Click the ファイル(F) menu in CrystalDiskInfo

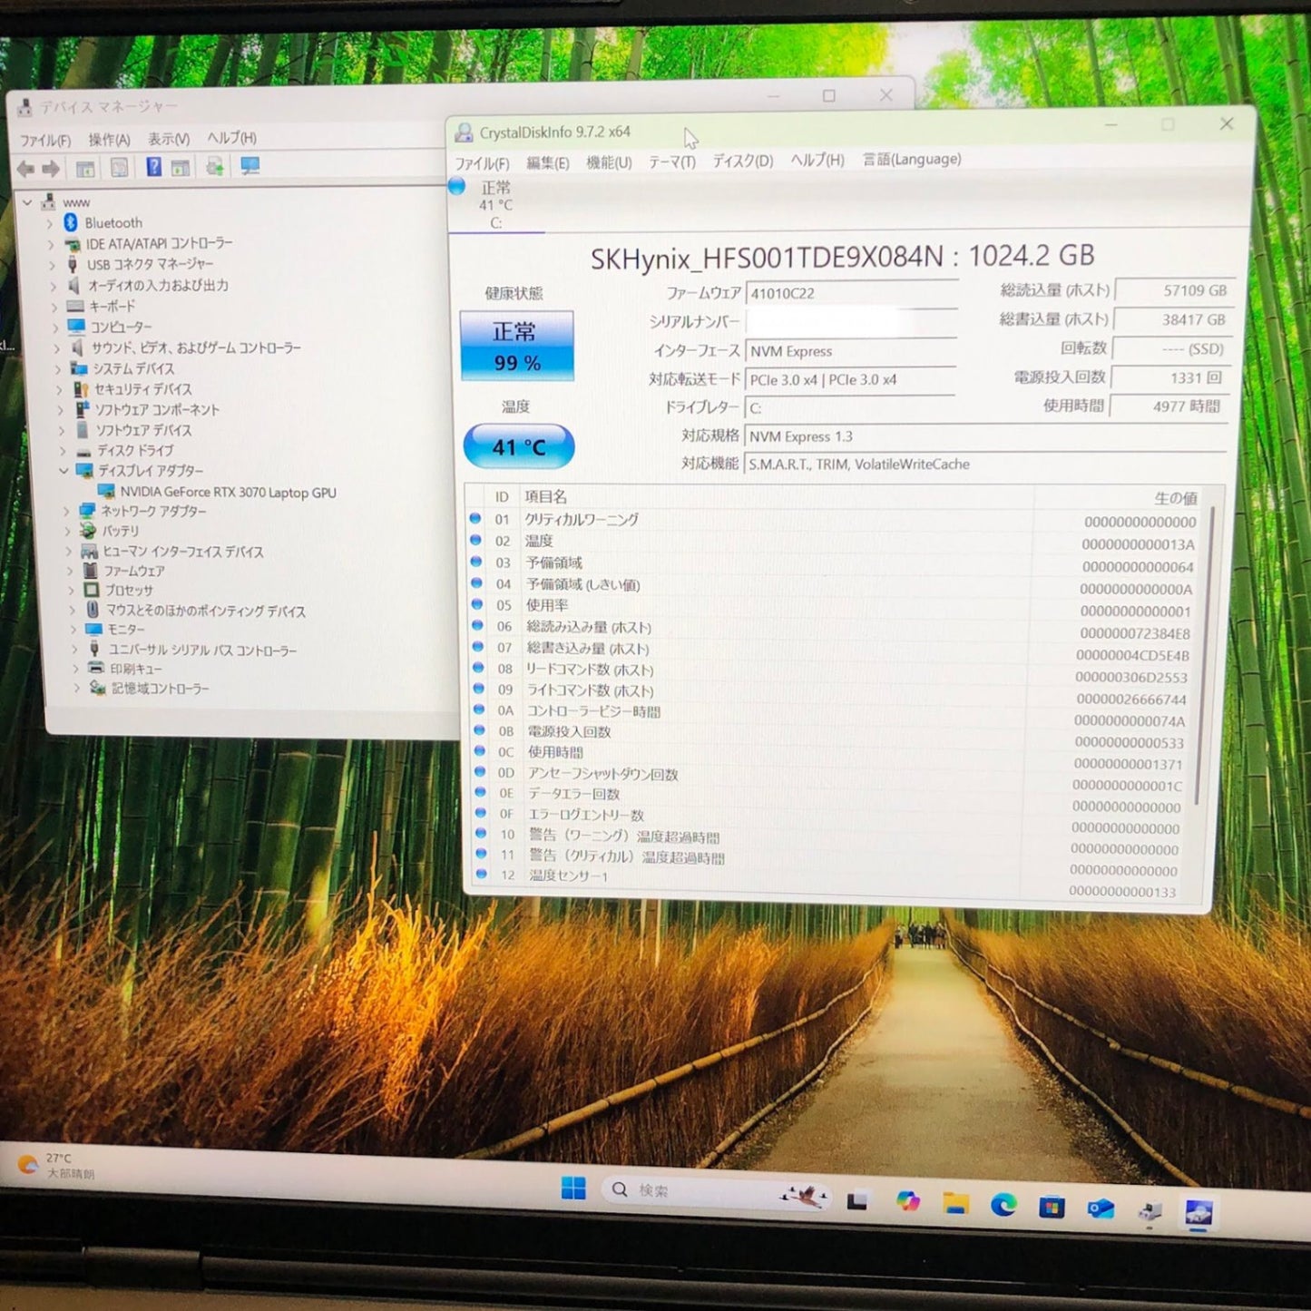[x=482, y=163]
